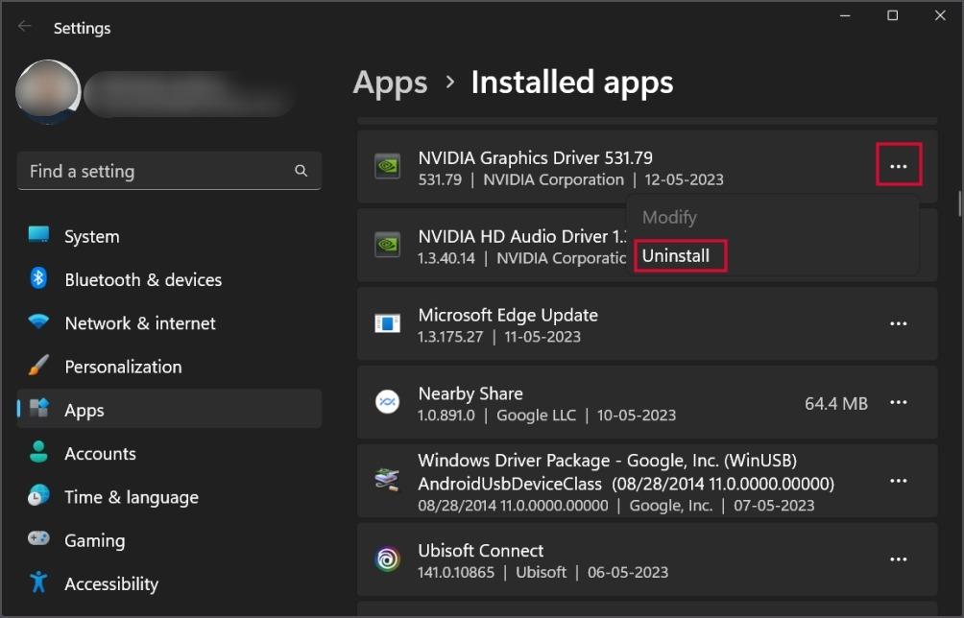Click the Apps icon in the sidebar
This screenshot has width=964, height=618.
point(38,408)
